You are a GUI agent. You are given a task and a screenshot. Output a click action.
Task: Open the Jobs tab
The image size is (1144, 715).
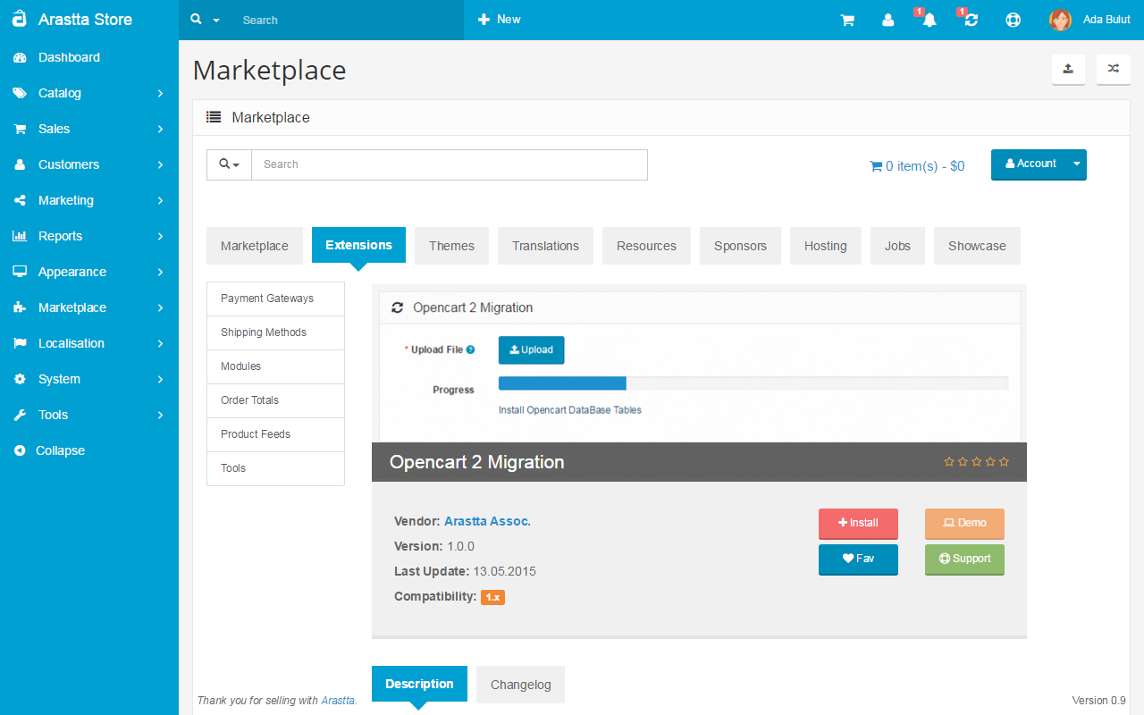tap(897, 246)
